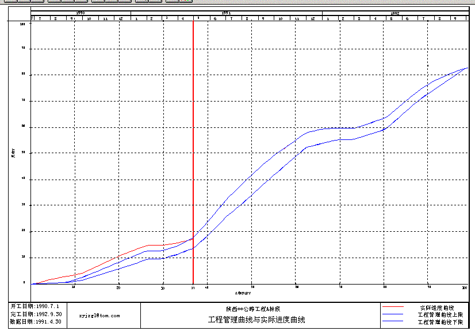
Task: Click the red data date vertical line
Action: click(193, 172)
